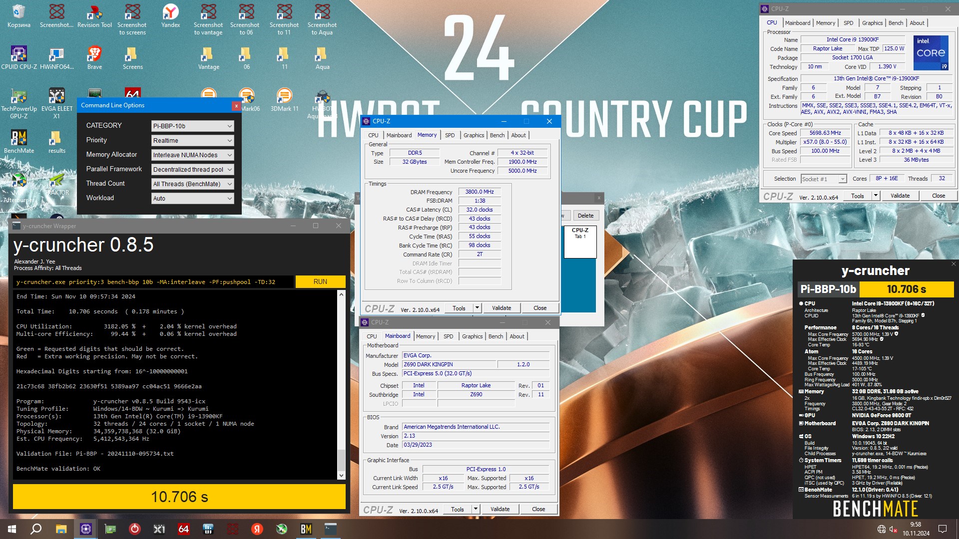Click the Z690 DARK KINGPIN model field
The height and width of the screenshot is (539, 959).
pos(449,365)
